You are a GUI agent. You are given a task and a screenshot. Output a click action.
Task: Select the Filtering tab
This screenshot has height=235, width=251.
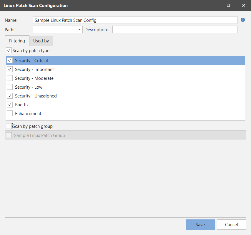coord(17,41)
